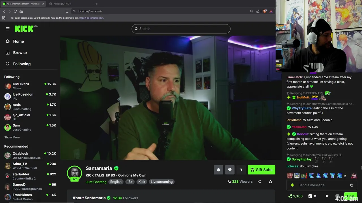This screenshot has height=203, width=362.
Task: Toggle the heart follow button
Action: pos(230,170)
